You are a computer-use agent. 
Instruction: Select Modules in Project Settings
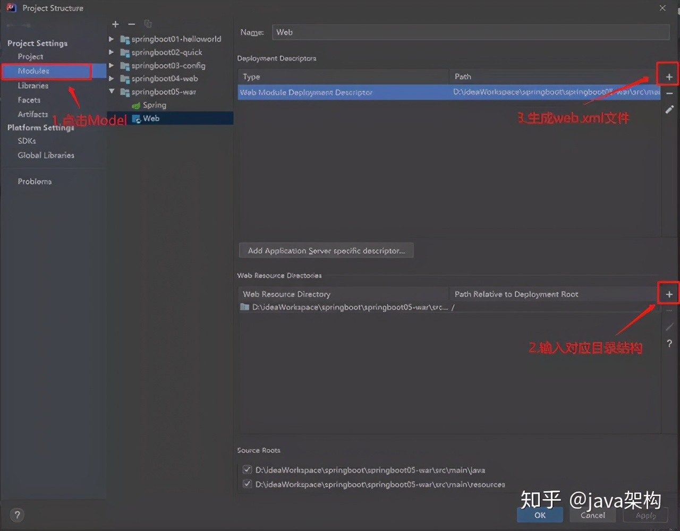[x=33, y=71]
